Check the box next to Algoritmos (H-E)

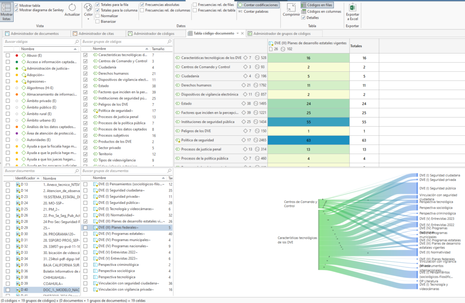coord(8,88)
